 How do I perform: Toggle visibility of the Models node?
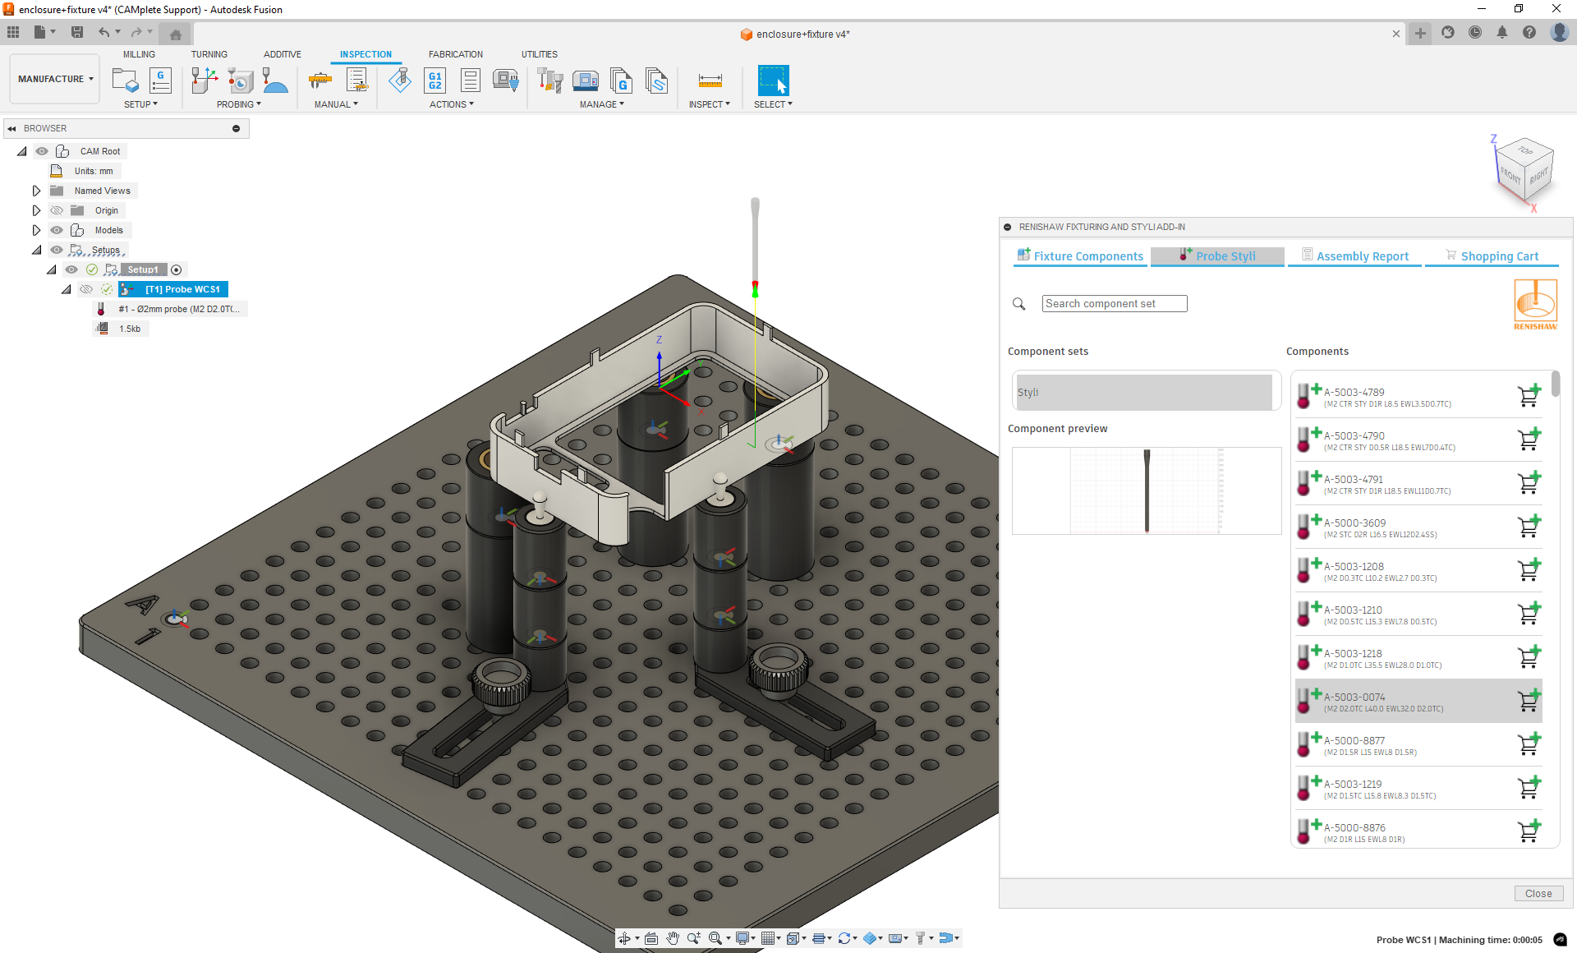tap(57, 230)
